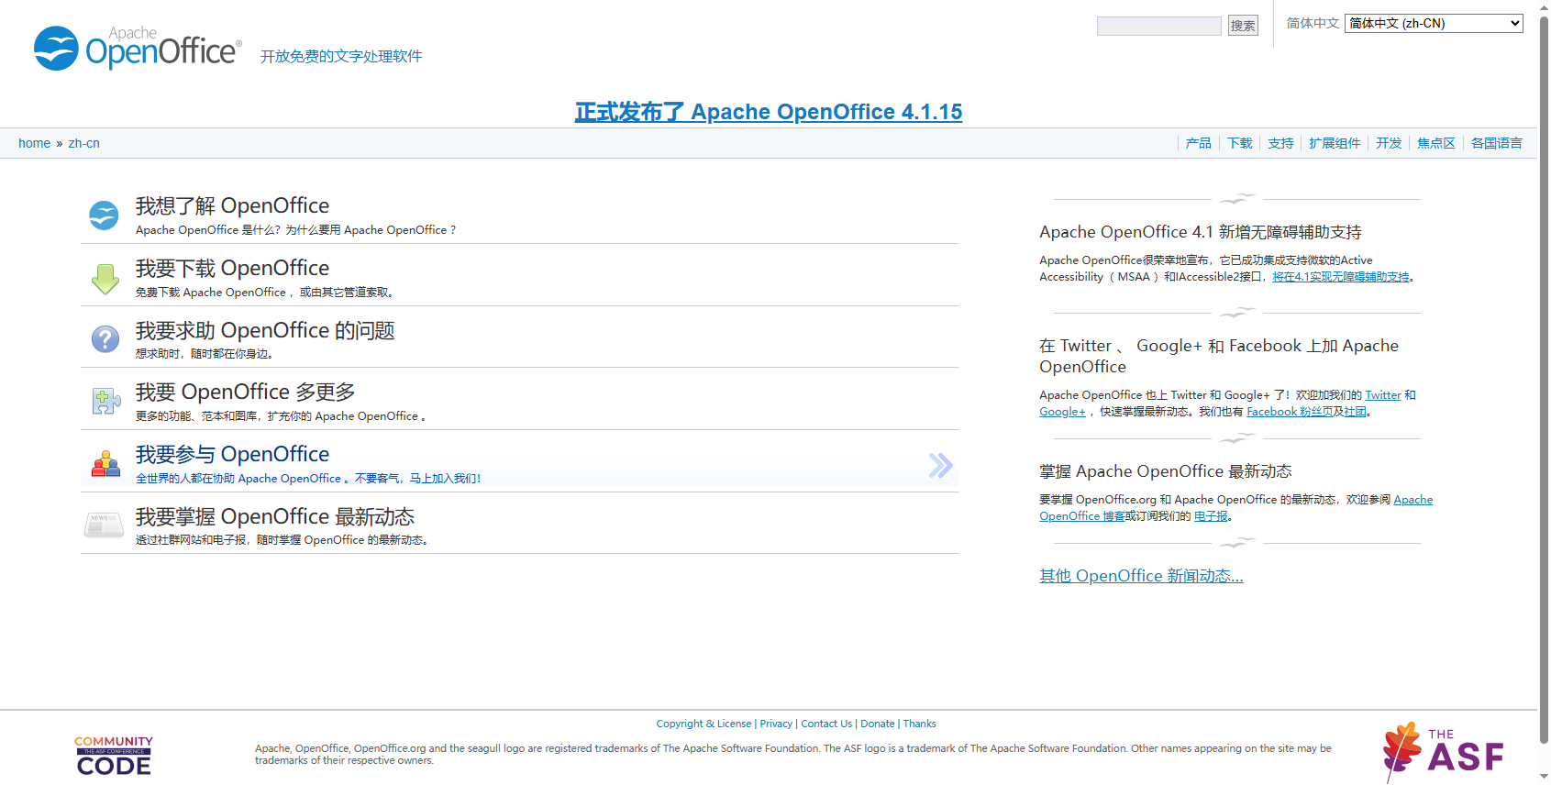Click the Apache OpenOffice 博客 link
The height and width of the screenshot is (785, 1551).
click(x=1082, y=516)
